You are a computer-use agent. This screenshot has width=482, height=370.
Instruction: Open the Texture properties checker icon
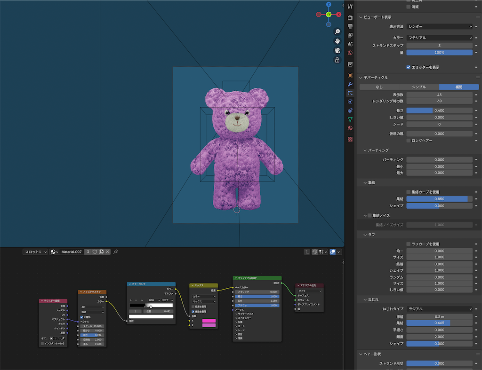(x=350, y=140)
